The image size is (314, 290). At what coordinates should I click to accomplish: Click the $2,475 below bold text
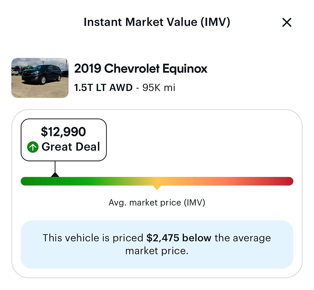[x=179, y=238]
